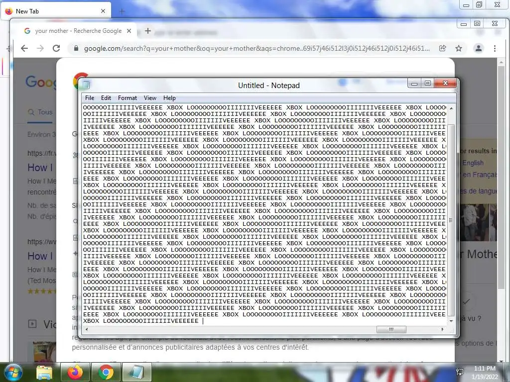The width and height of the screenshot is (510, 382).
Task: Click the Chrome address bar URL
Action: [x=256, y=48]
